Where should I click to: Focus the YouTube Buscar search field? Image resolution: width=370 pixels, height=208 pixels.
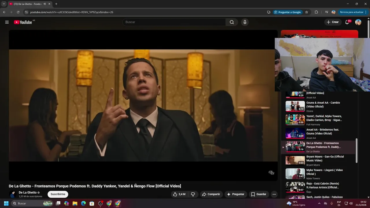tap(174, 22)
